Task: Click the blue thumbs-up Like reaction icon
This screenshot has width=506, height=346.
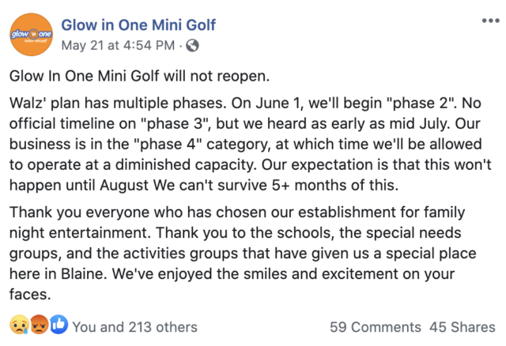Action: pos(58,326)
